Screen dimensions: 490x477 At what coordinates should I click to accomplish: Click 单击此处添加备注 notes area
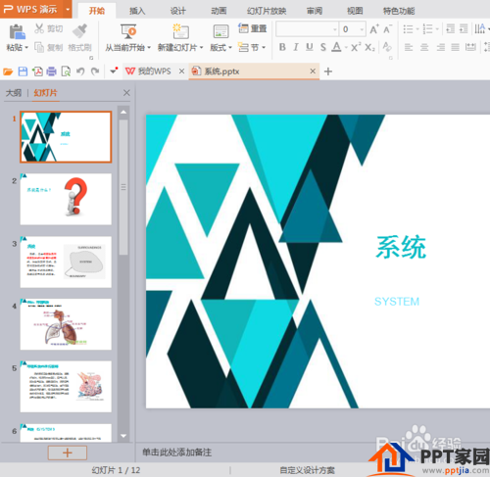(x=176, y=453)
